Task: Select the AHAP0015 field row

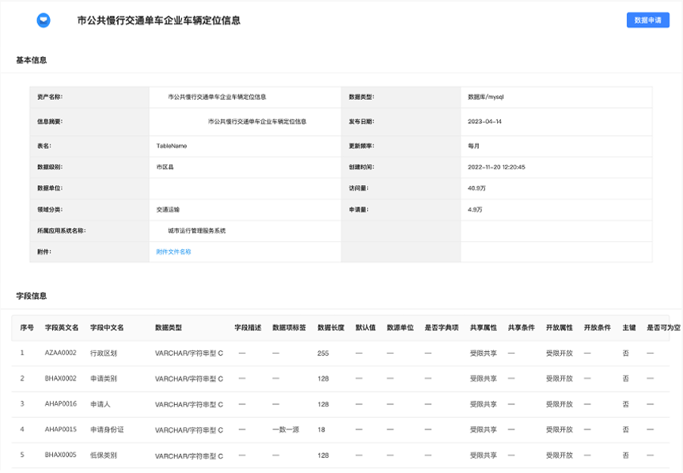Action: tap(340, 429)
